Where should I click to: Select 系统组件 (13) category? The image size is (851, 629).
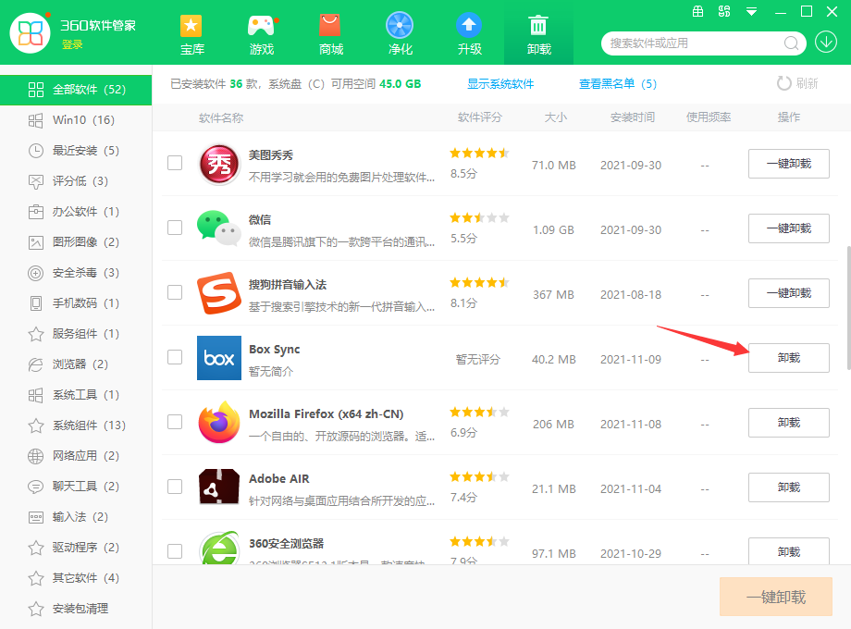pos(76,425)
